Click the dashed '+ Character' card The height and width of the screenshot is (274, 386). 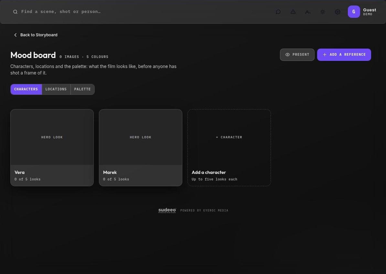[x=229, y=147]
